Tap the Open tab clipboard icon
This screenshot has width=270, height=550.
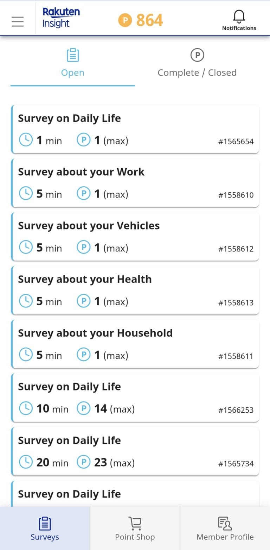(73, 55)
